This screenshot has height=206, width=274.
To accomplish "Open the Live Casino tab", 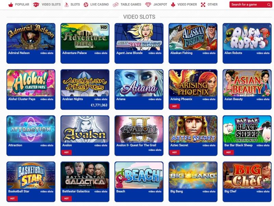I will [96, 4].
